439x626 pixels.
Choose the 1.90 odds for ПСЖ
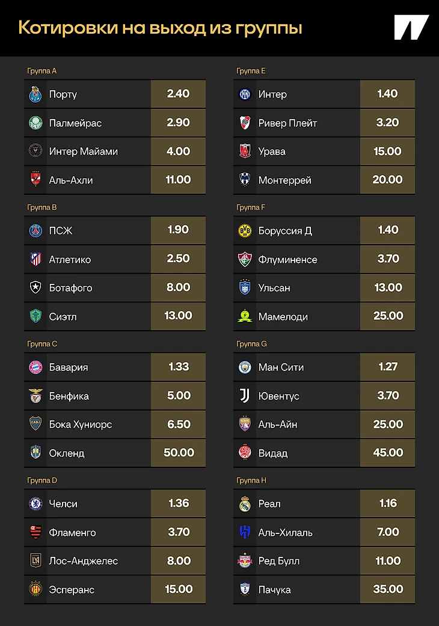coord(179,230)
